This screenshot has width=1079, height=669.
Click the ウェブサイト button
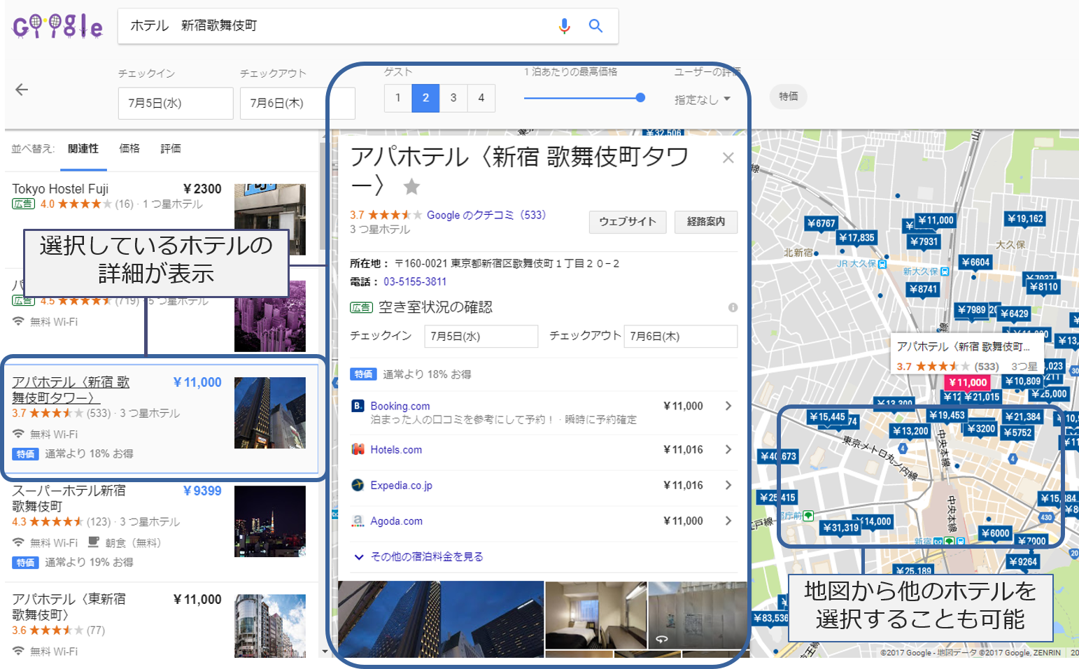[x=628, y=222]
